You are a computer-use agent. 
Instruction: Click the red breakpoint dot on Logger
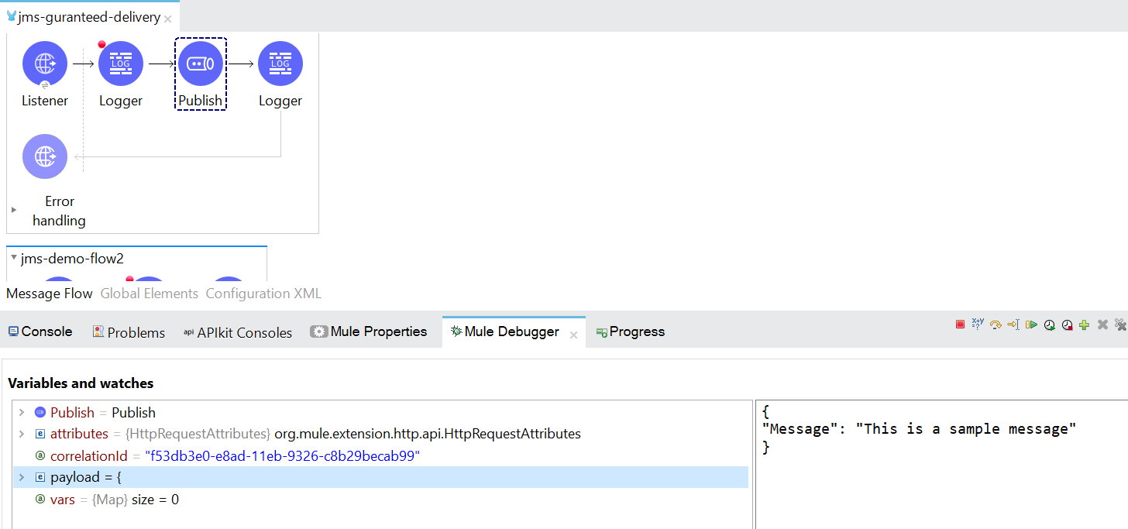pyautogui.click(x=101, y=44)
